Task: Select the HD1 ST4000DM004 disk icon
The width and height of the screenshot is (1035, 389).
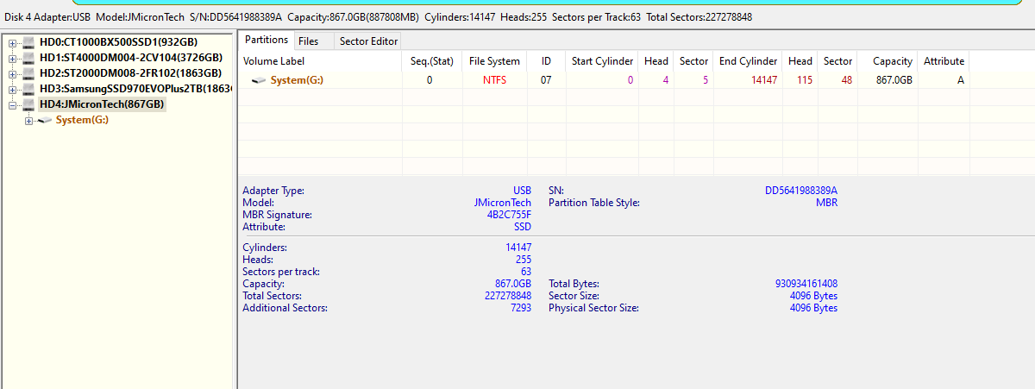Action: pos(29,58)
